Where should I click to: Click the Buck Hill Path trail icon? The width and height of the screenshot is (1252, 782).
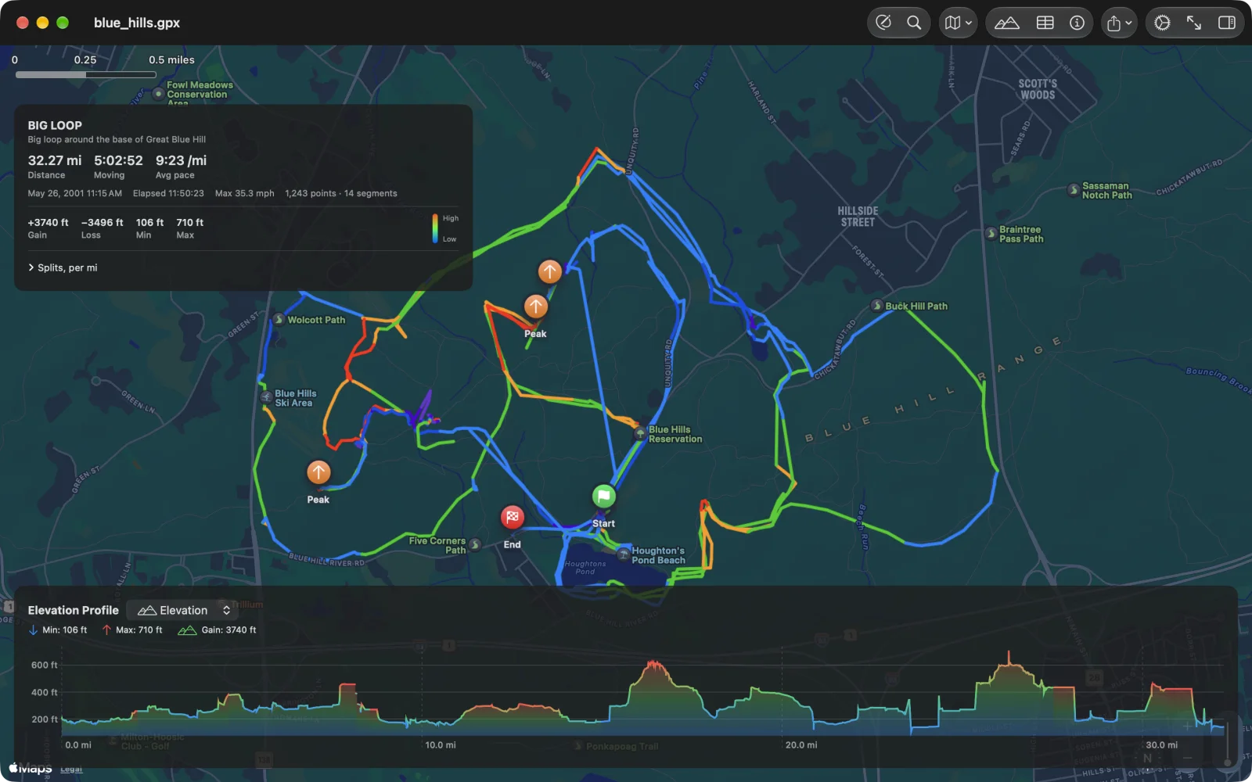877,306
